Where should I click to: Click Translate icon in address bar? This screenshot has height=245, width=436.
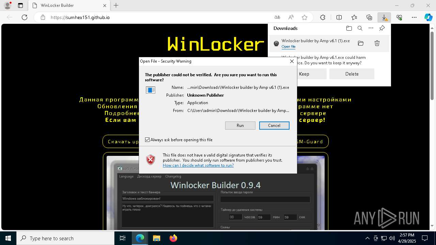tap(277, 17)
